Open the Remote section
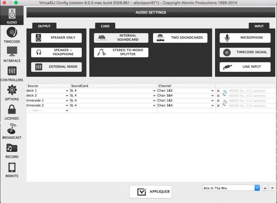This screenshot has width=277, height=203. [12, 170]
